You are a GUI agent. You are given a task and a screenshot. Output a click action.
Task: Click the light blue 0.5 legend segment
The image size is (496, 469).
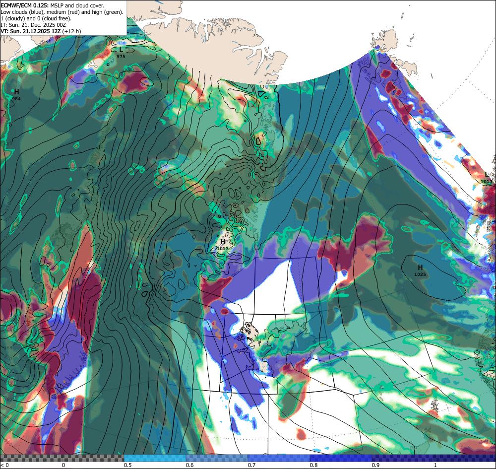pyautogui.click(x=155, y=458)
